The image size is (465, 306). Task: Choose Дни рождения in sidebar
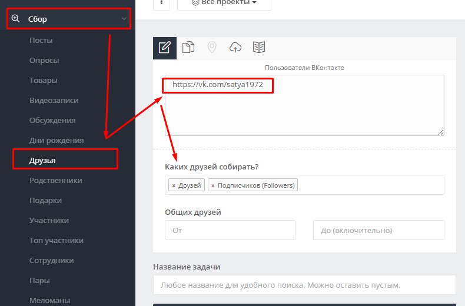[x=57, y=141]
